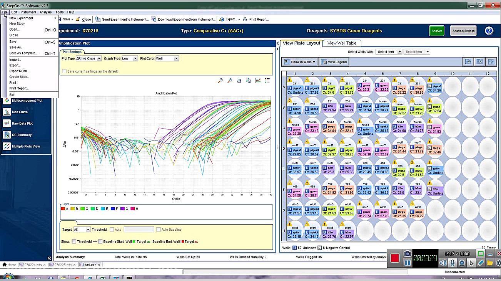Viewport: 501px width, 281px height.
Task: Open help with the question mark icon
Action: click(489, 31)
